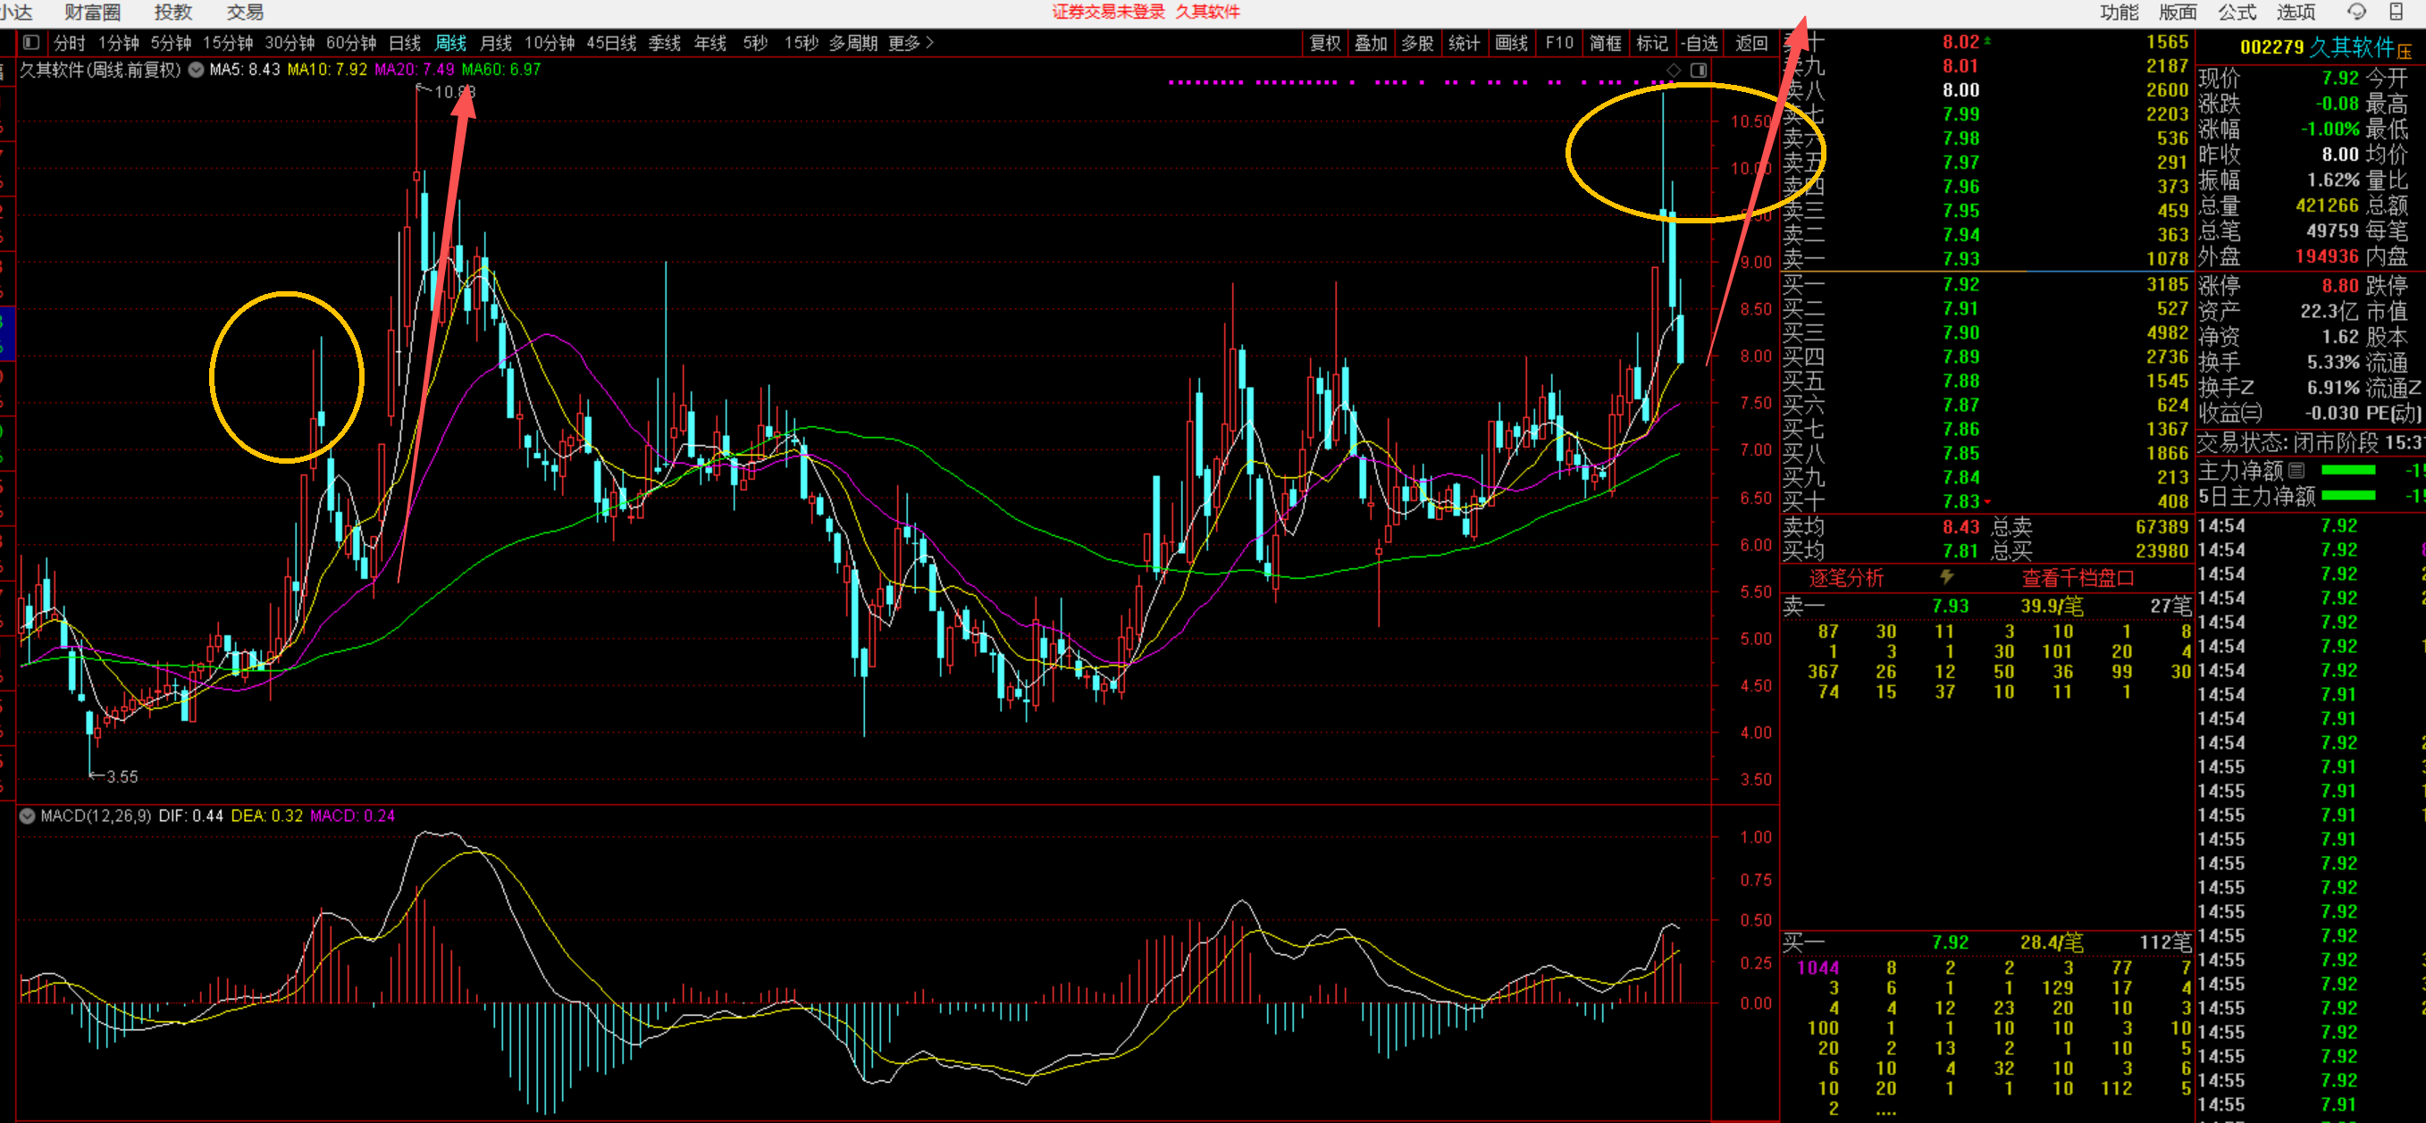Click 查看千档盘口 link
The height and width of the screenshot is (1123, 2426).
pos(2078,578)
